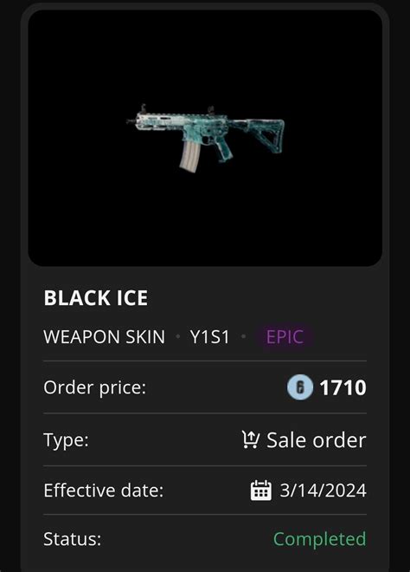Select the BLACK ICE item title
Screen dimensions: 410x572
[x=96, y=298]
